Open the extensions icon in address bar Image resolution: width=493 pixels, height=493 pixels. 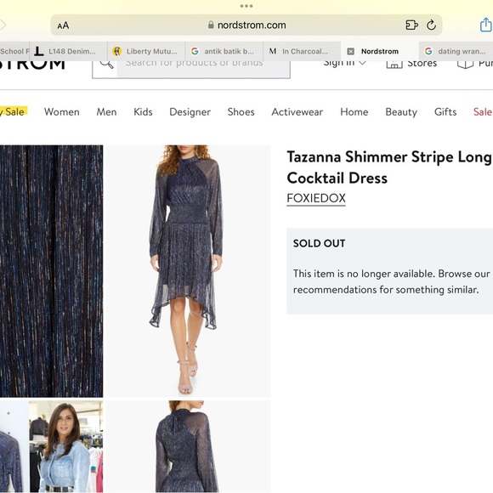click(x=411, y=25)
